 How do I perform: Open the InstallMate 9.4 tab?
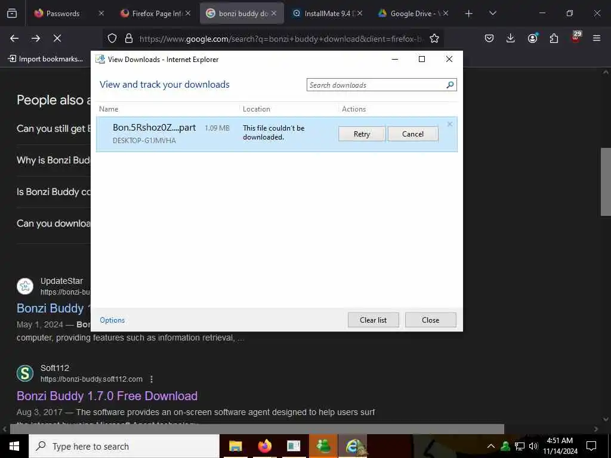point(328,13)
